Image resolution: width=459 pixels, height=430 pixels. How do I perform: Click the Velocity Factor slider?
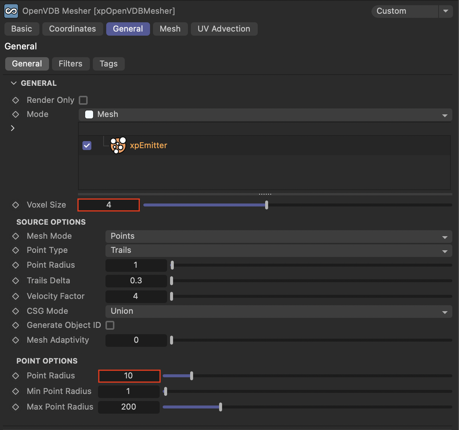[311, 296]
